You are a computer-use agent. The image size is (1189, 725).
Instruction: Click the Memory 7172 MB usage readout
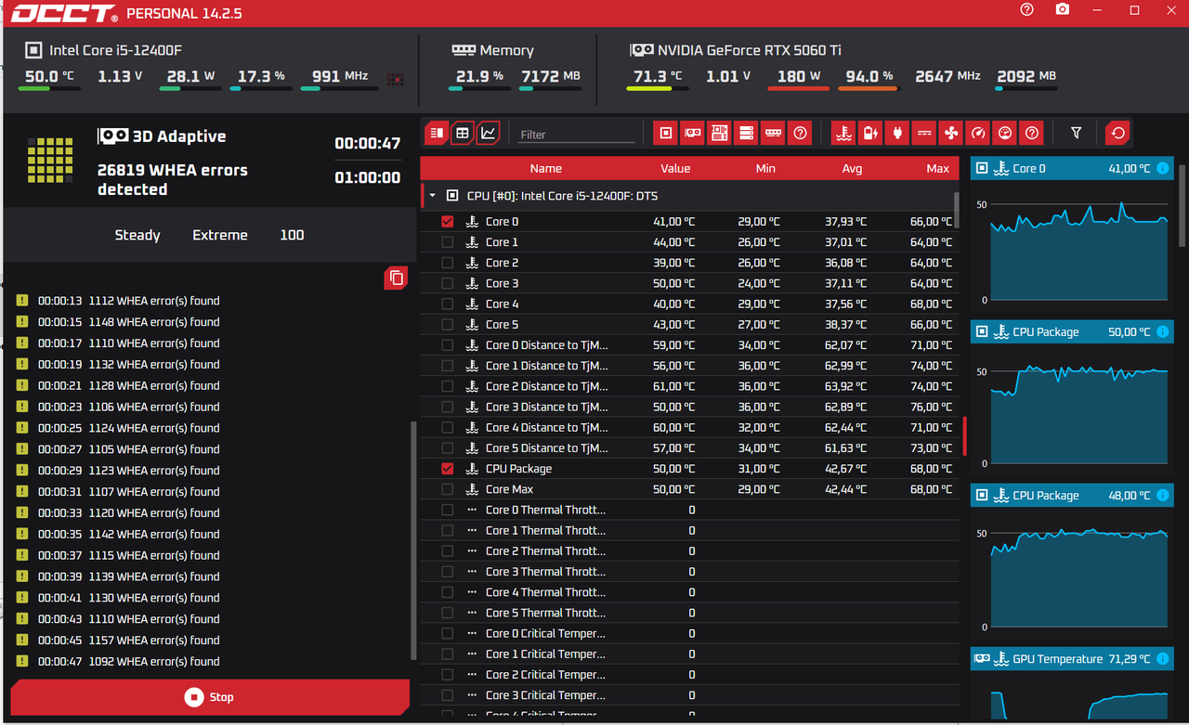pyautogui.click(x=551, y=76)
